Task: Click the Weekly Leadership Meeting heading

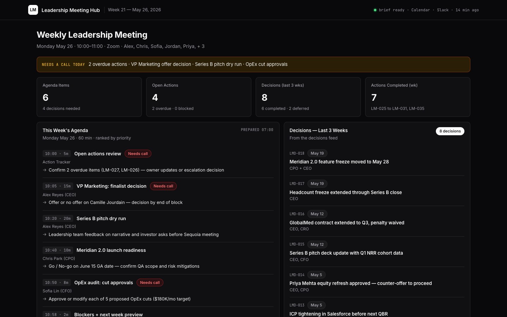Action: (92, 35)
